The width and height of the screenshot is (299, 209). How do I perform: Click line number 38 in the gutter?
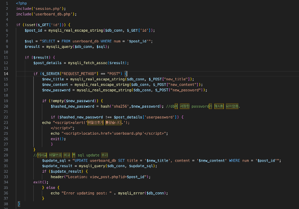pos(6,204)
